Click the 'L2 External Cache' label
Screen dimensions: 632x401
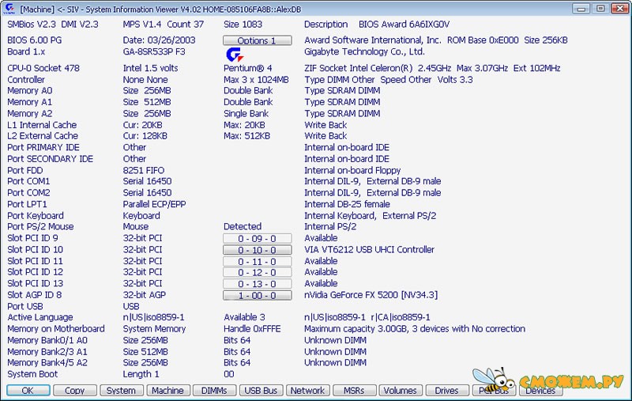click(43, 136)
